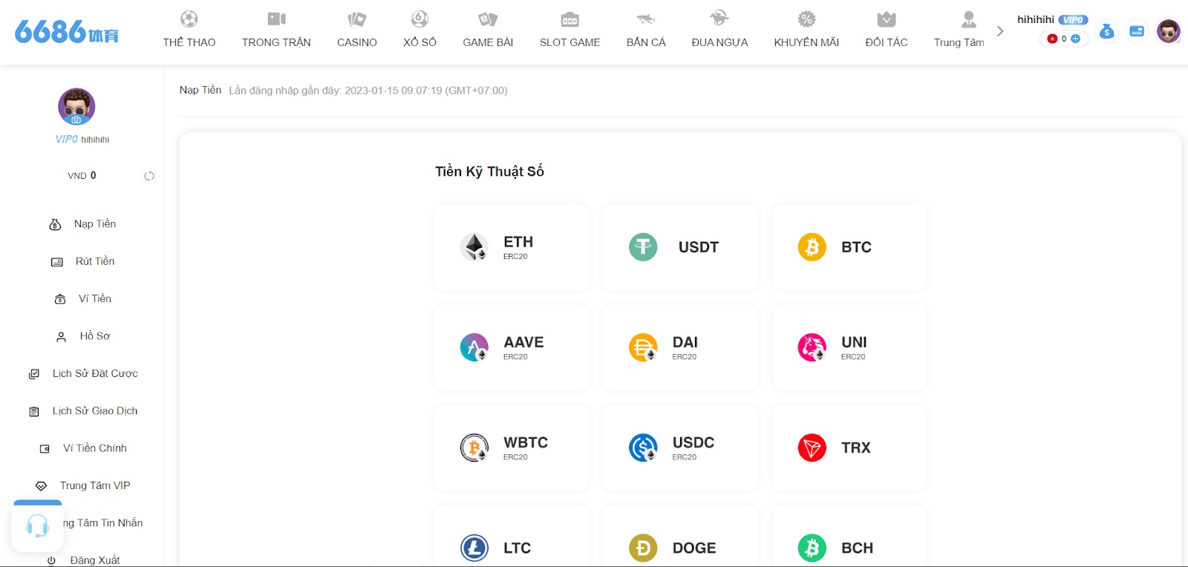Screen dimensions: 1188x567
Task: Open the SLOT GAME menu
Action: [569, 30]
